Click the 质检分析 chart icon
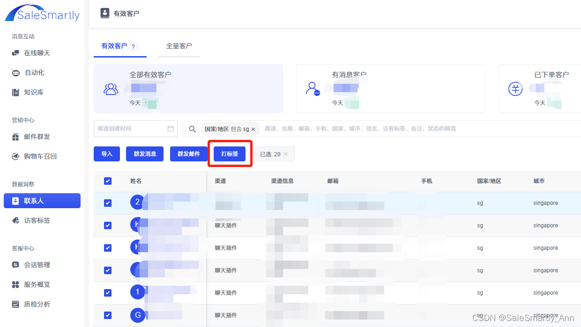The image size is (581, 327). click(15, 304)
